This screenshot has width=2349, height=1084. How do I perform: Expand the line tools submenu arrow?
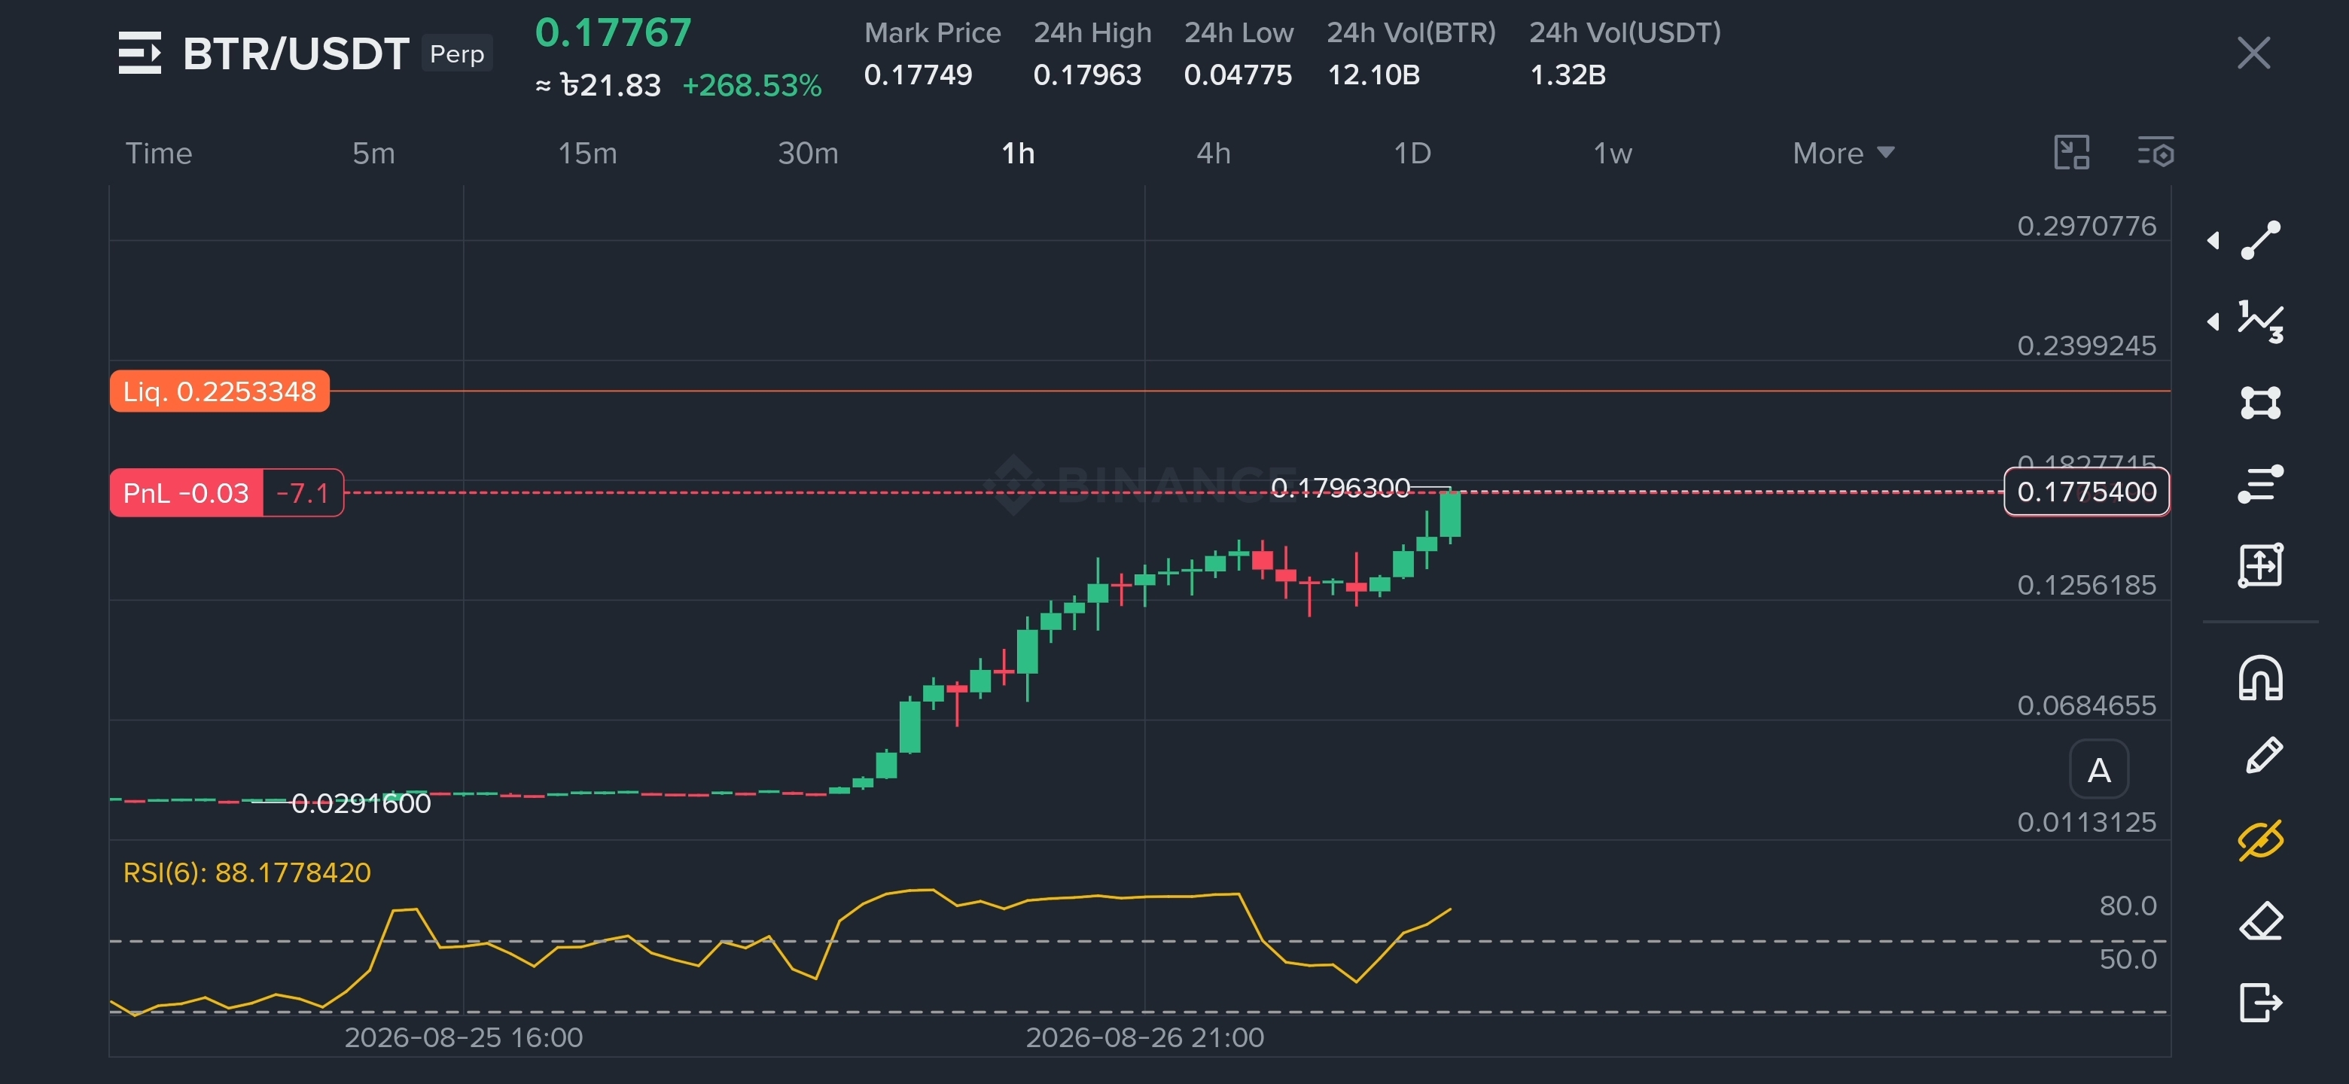pyautogui.click(x=2213, y=241)
